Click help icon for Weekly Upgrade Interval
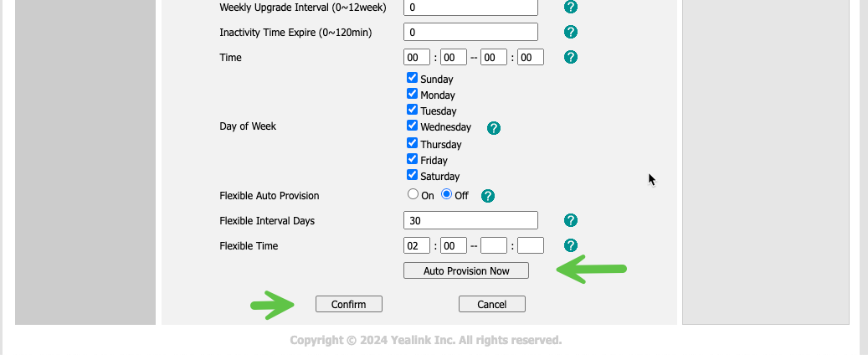Viewport: 868px width, 355px height. tap(571, 7)
